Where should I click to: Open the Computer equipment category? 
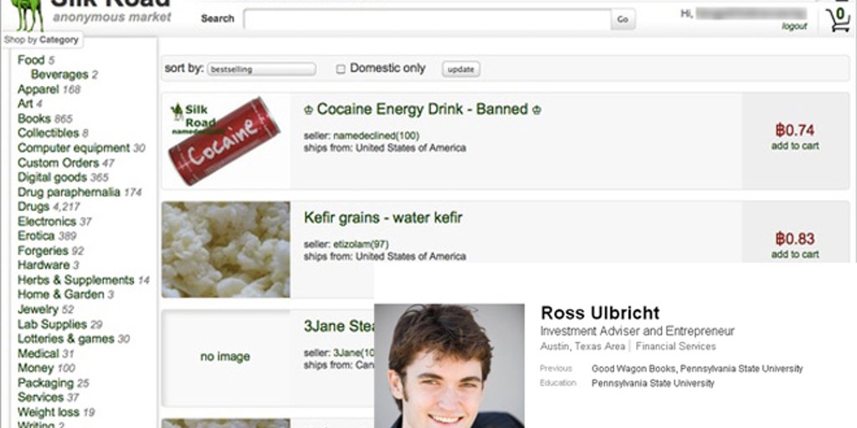point(74,148)
